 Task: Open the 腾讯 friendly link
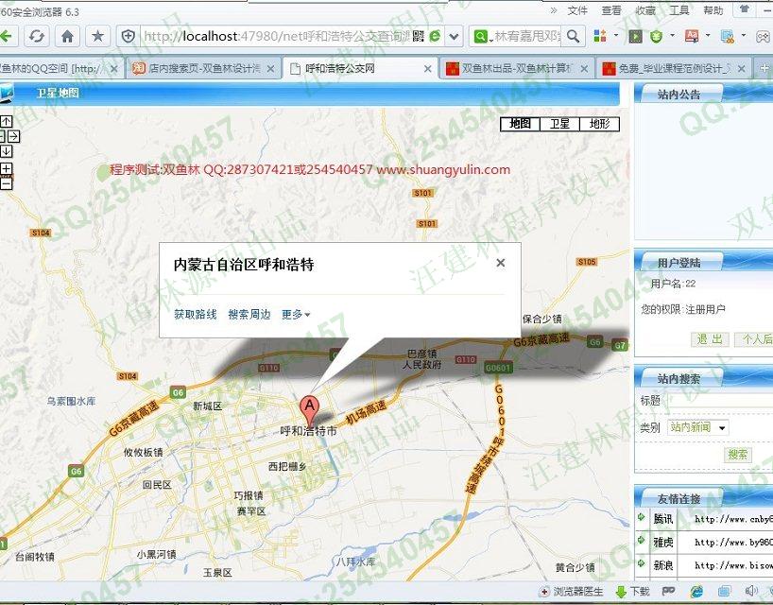tap(663, 519)
